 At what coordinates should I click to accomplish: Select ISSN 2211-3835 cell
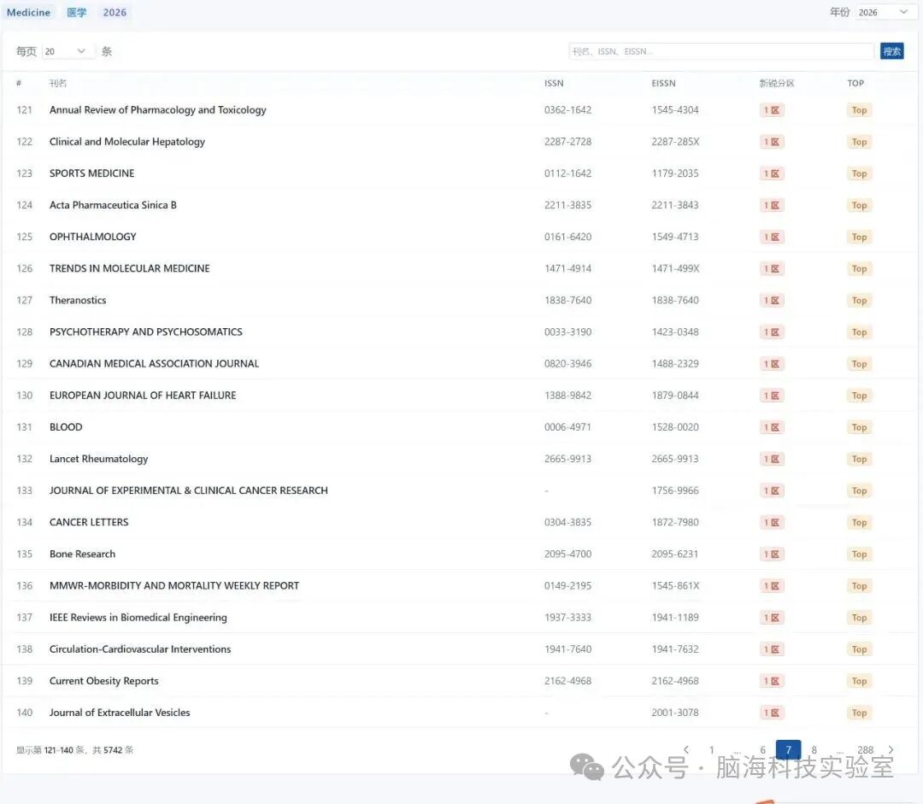click(567, 205)
